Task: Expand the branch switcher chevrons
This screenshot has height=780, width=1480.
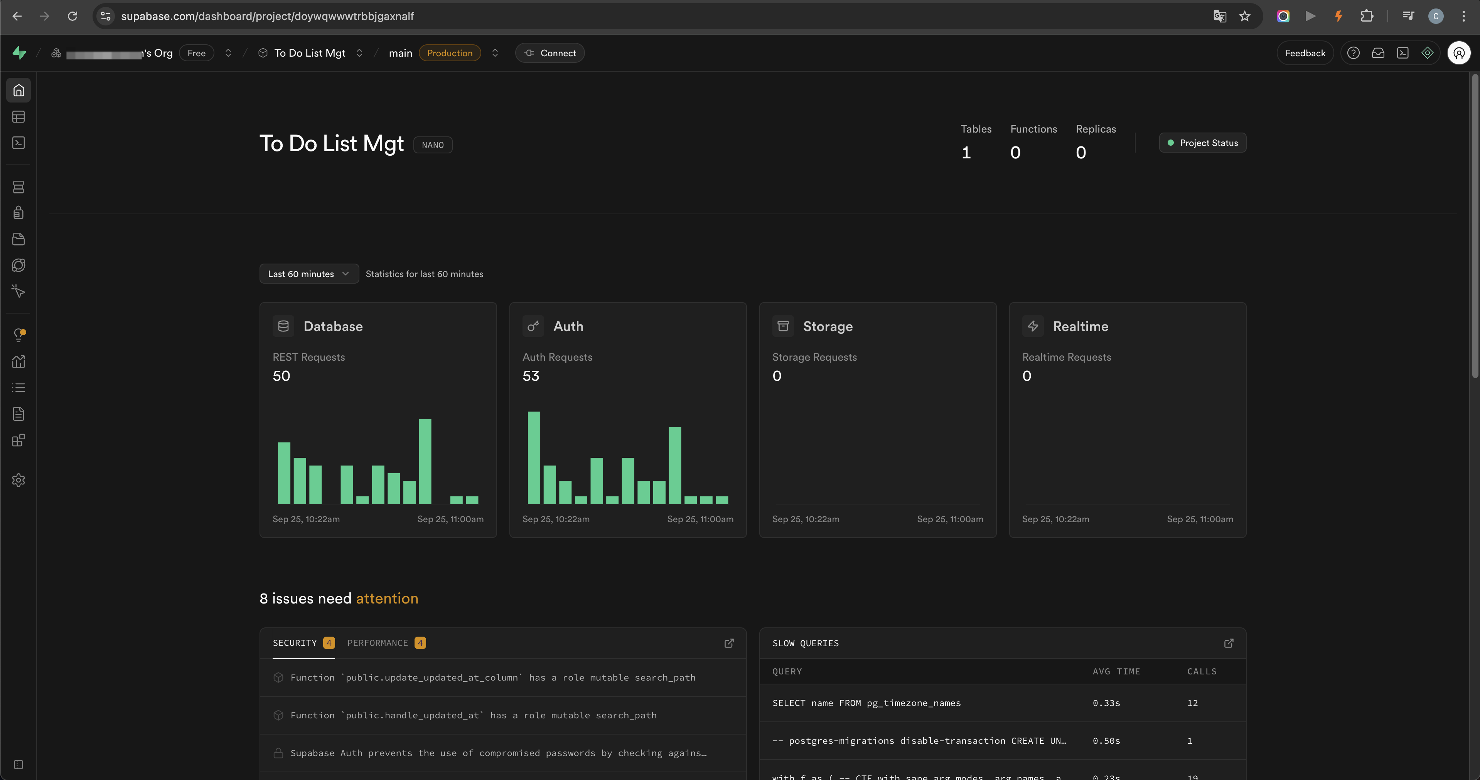Action: [x=495, y=53]
